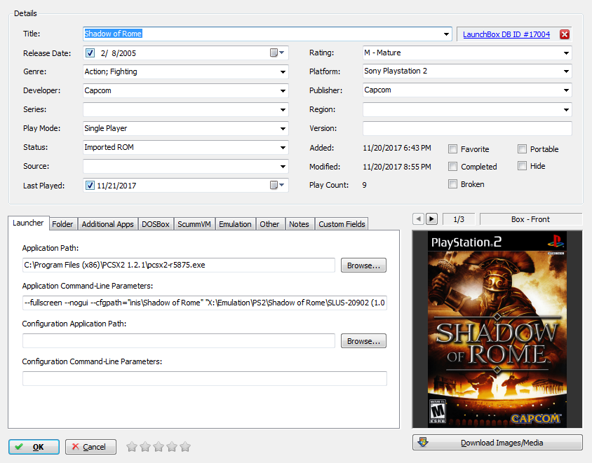592x463 pixels.
Task: Expand the Title dropdown
Action: click(x=446, y=34)
